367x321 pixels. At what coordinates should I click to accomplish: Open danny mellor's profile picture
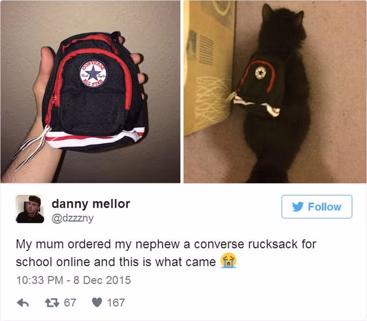click(30, 209)
